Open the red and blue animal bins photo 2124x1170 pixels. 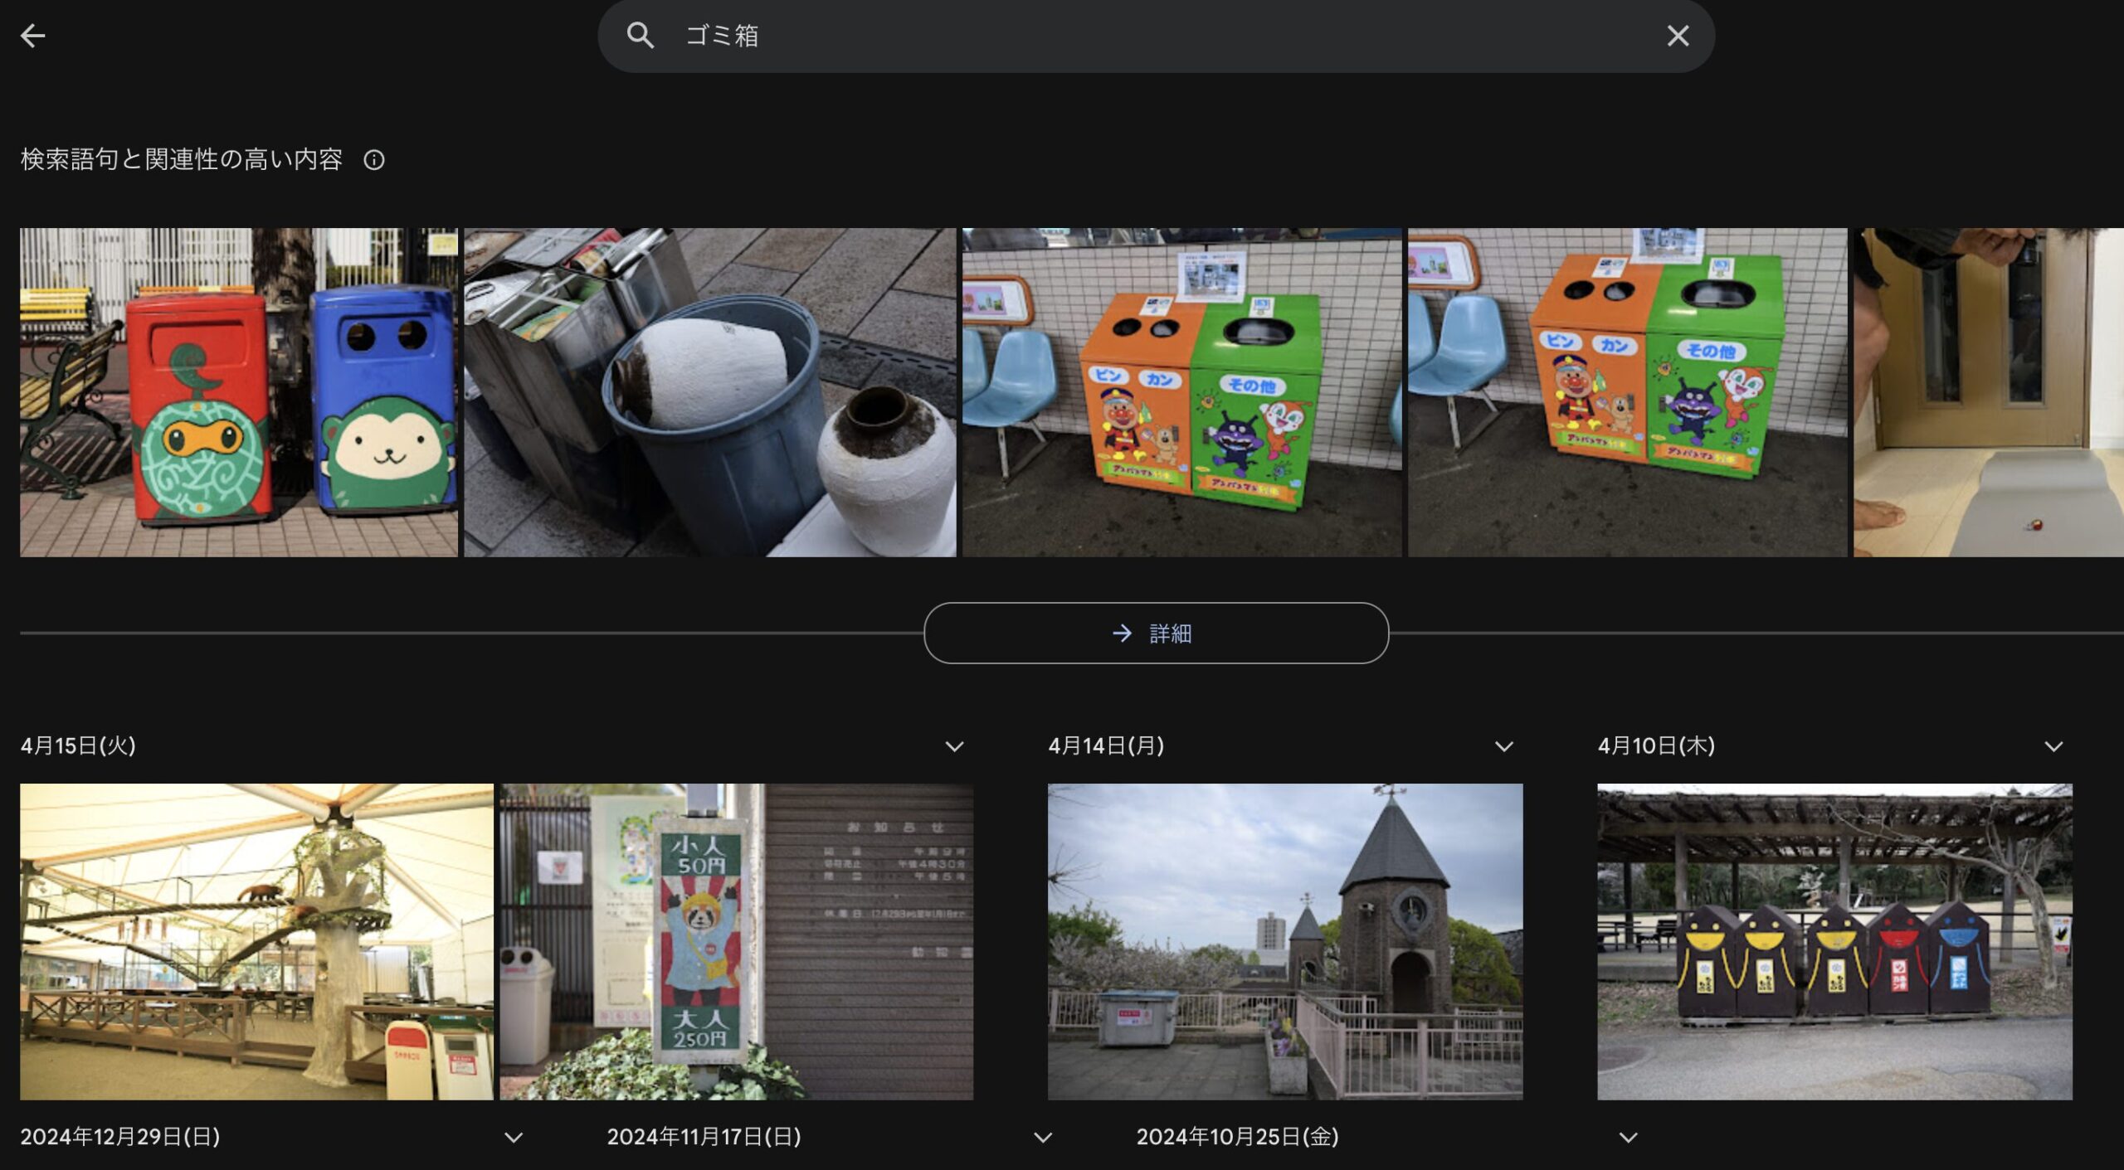tap(239, 392)
